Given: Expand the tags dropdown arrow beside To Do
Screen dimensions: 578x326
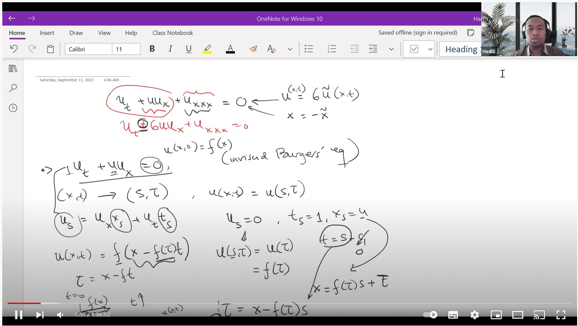Looking at the screenshot, I should pyautogui.click(x=430, y=49).
